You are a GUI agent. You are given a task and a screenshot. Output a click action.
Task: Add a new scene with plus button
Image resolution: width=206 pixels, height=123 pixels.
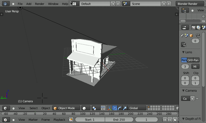[164, 4]
